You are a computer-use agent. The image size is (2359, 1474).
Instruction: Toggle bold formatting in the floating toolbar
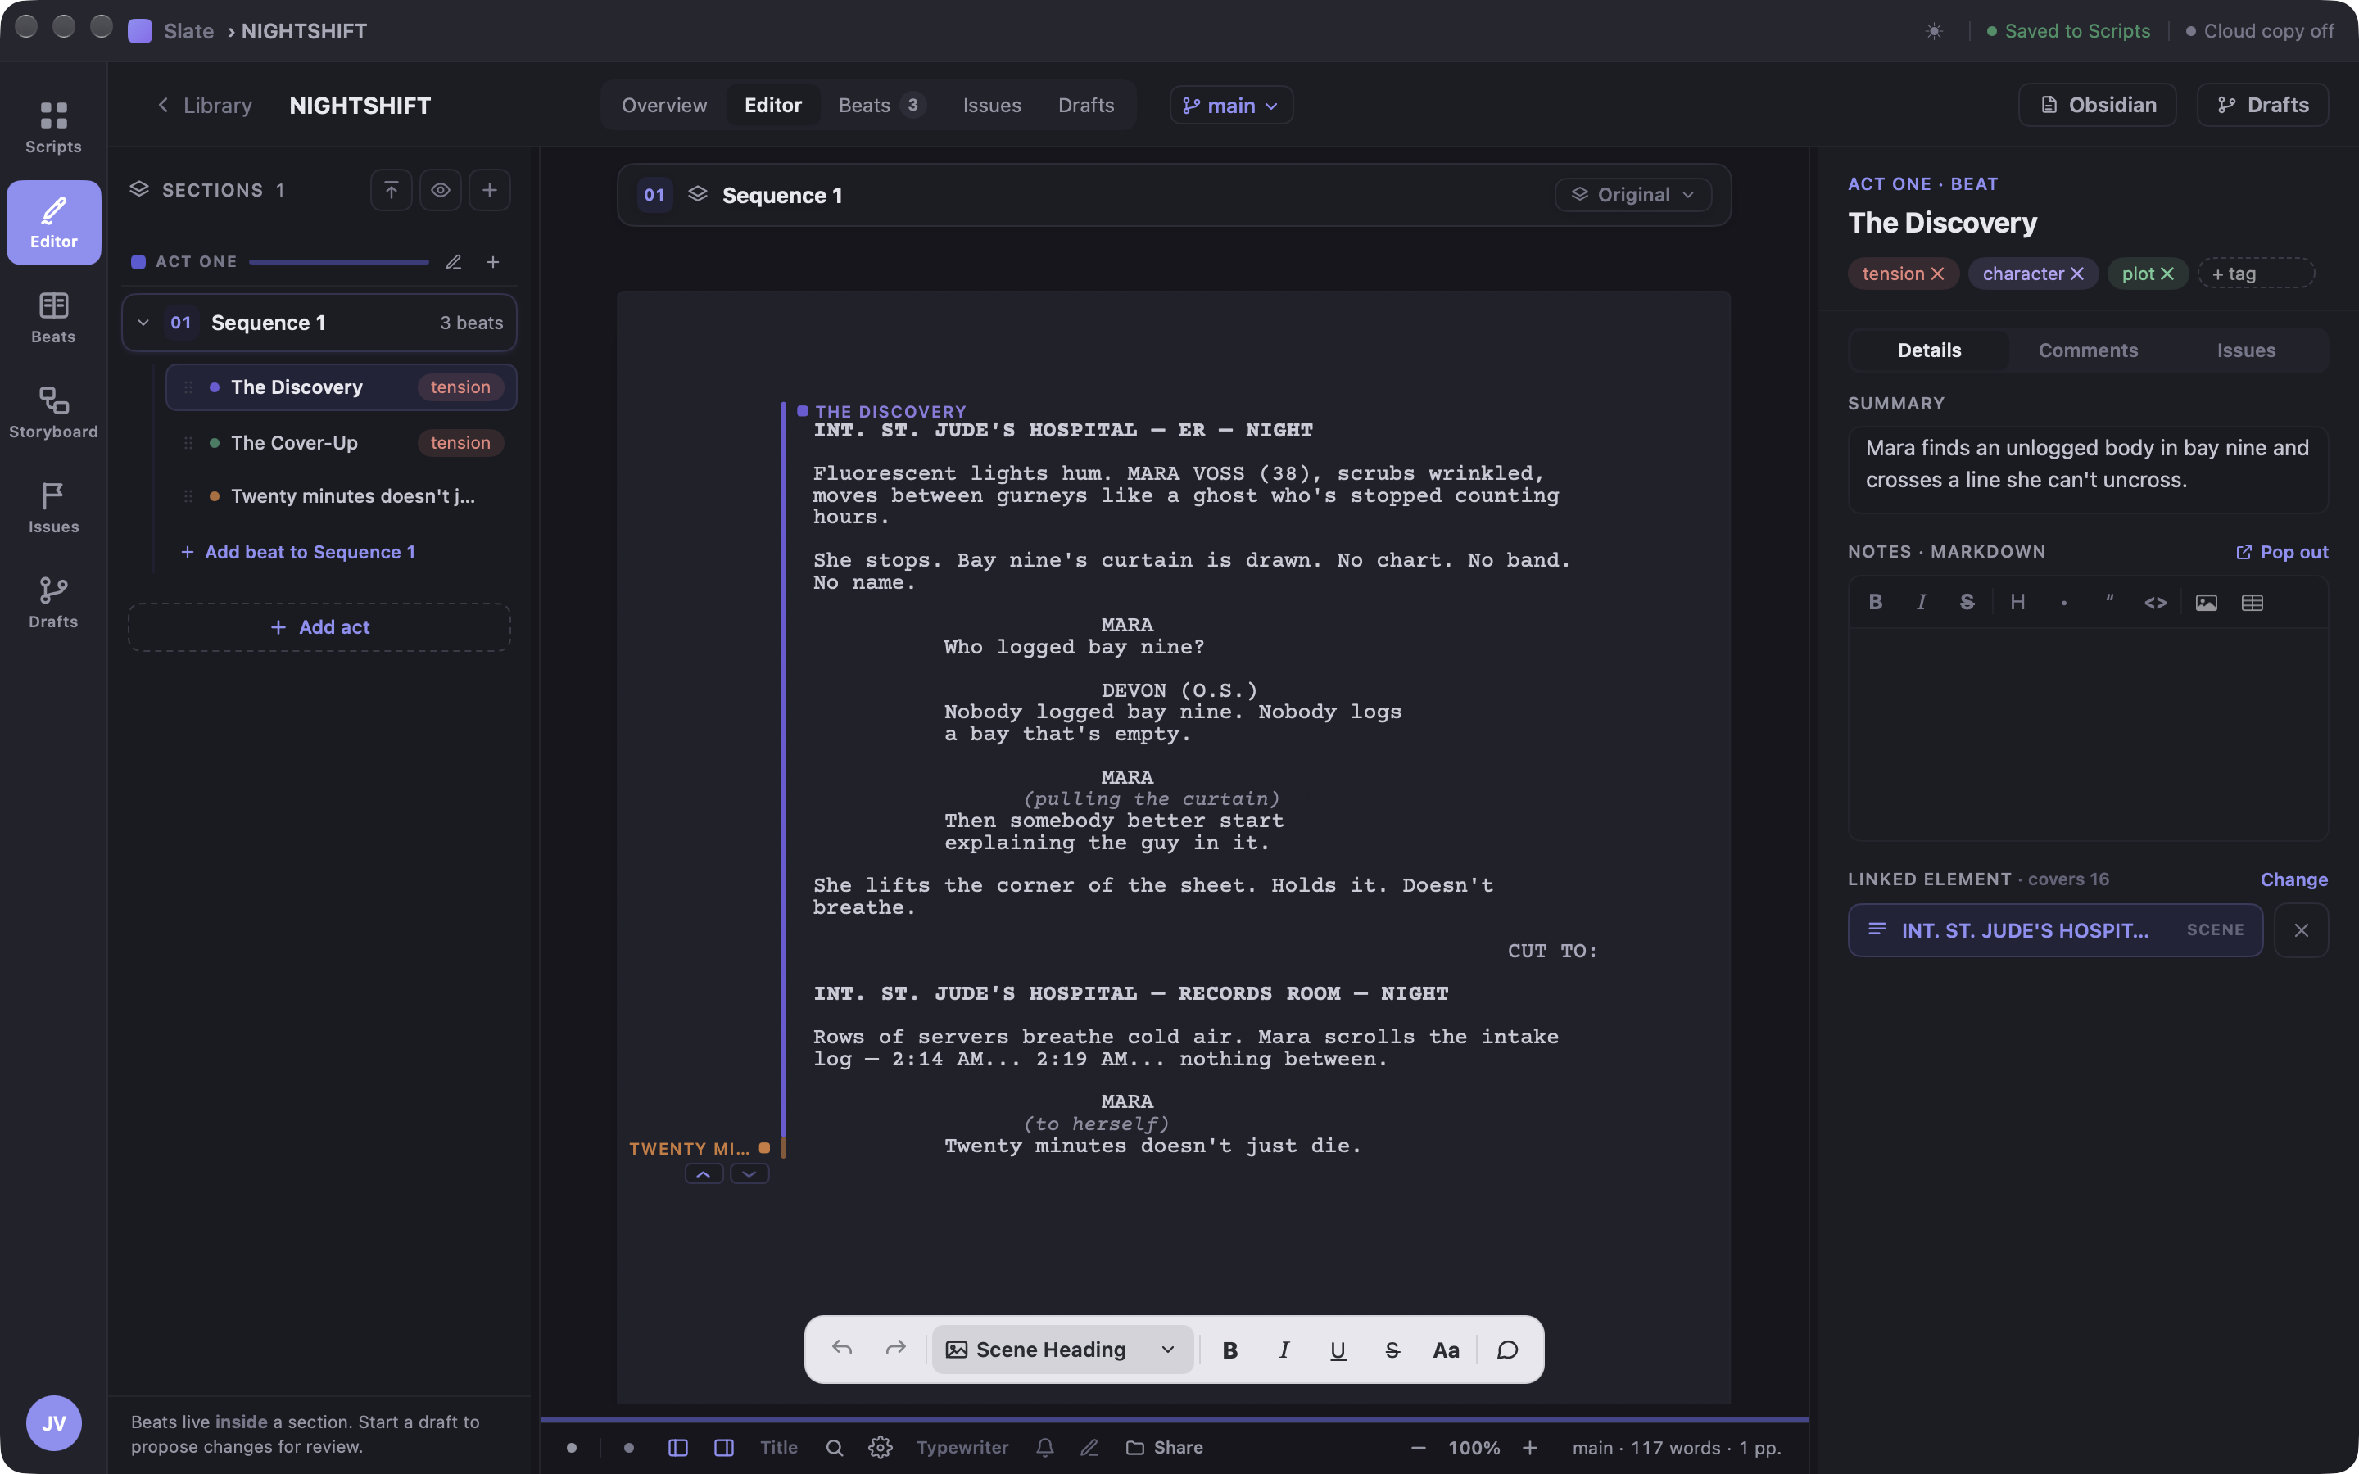pos(1230,1350)
